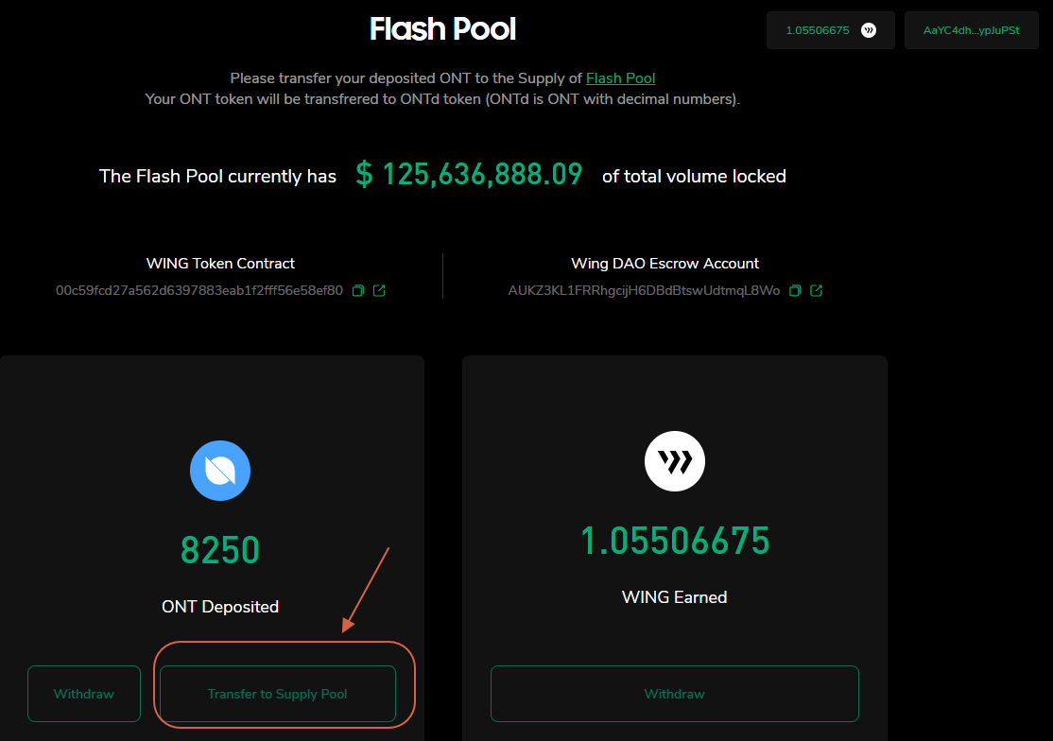
Task: Click the white WING token logo
Action: click(x=675, y=461)
